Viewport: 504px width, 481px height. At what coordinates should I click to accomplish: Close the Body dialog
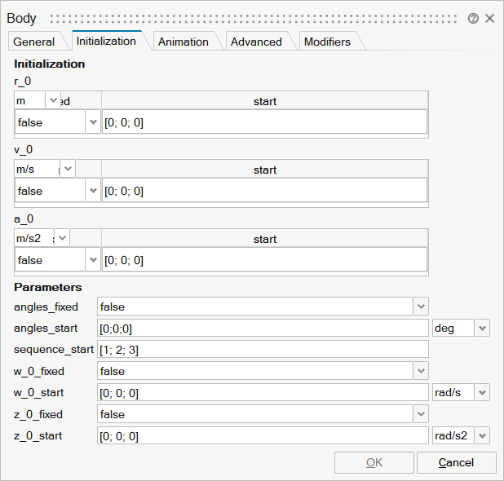[x=489, y=18]
